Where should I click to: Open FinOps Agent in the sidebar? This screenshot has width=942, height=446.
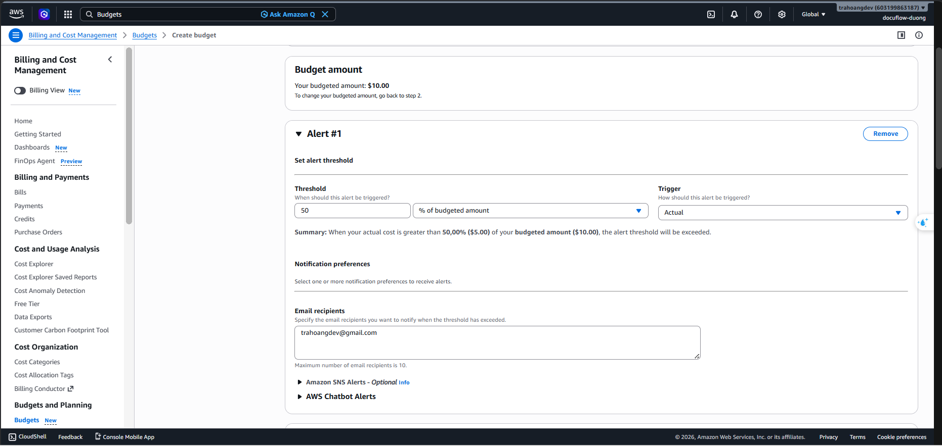35,161
